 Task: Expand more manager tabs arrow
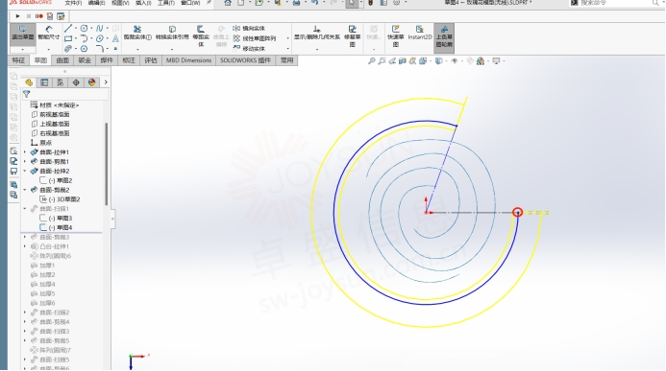pos(106,82)
